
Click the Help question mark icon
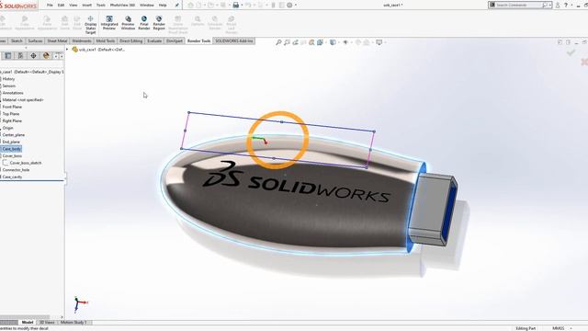tap(566, 5)
